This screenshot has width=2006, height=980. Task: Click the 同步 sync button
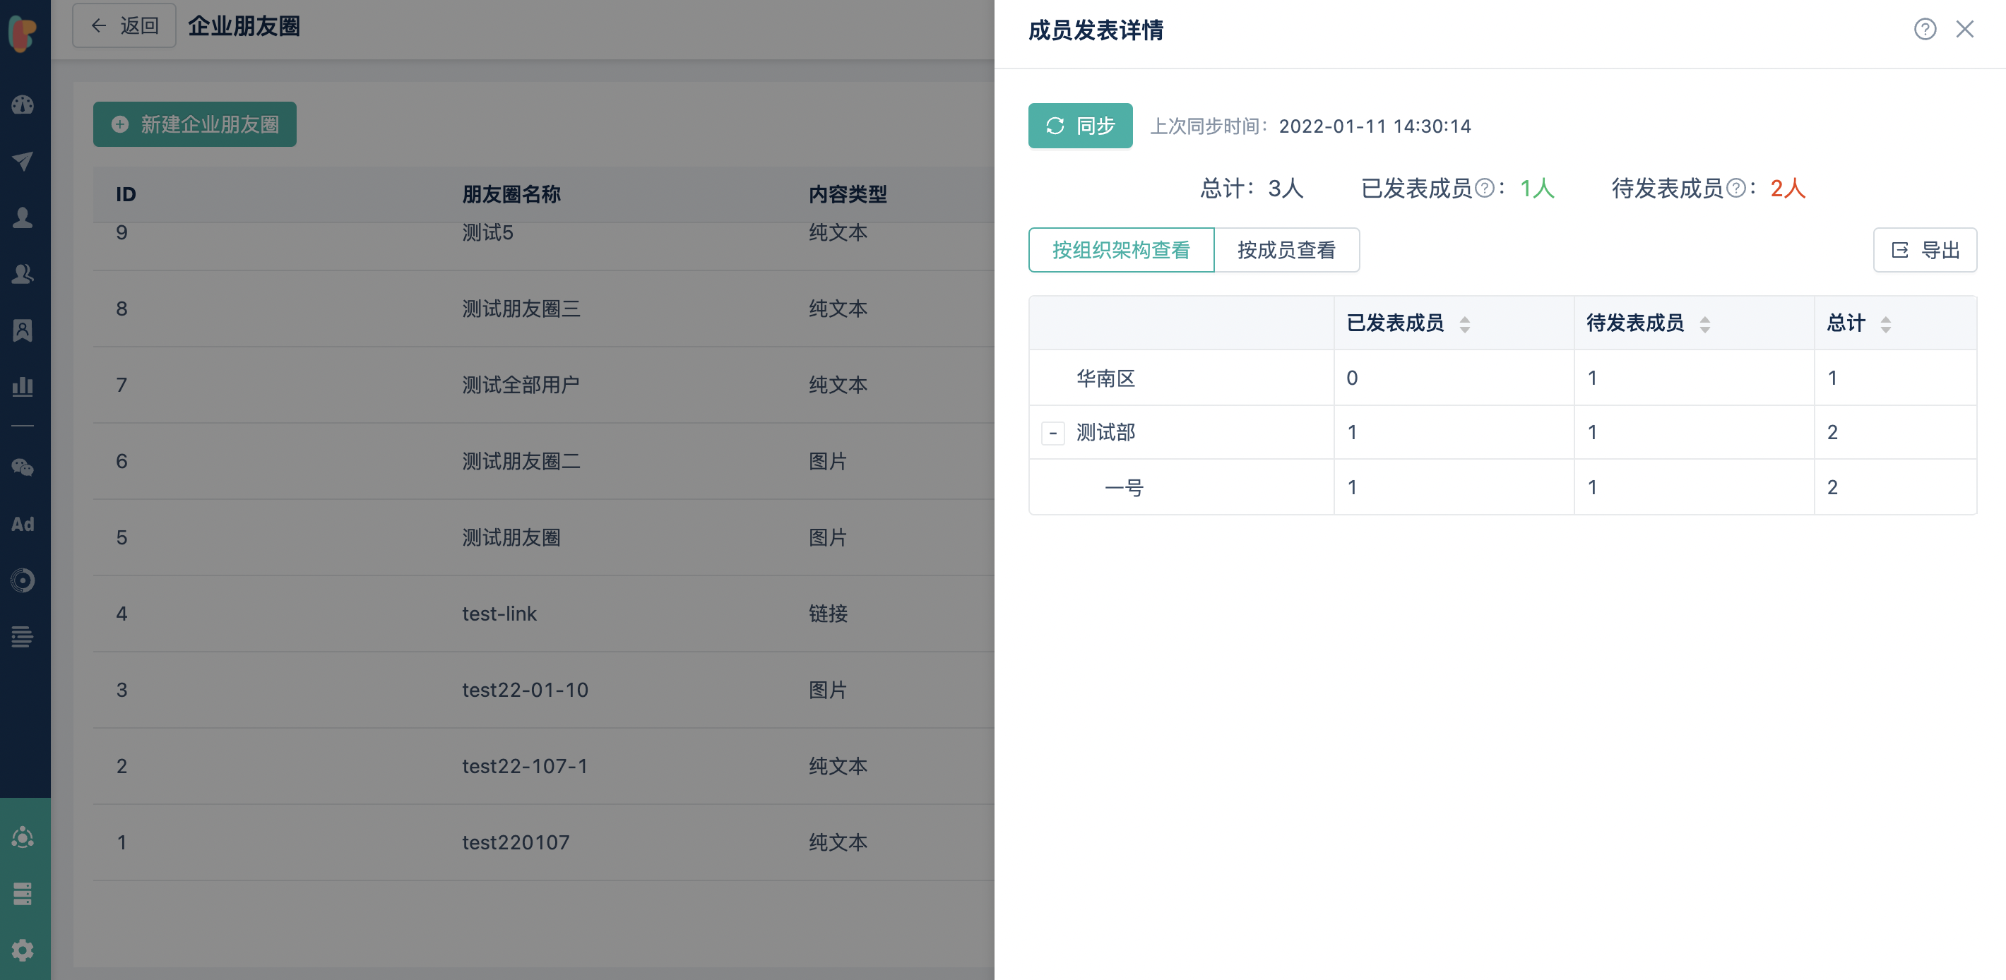coord(1080,125)
